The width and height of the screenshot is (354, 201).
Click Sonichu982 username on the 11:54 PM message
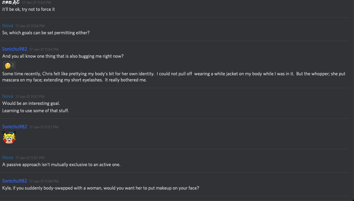(x=15, y=49)
